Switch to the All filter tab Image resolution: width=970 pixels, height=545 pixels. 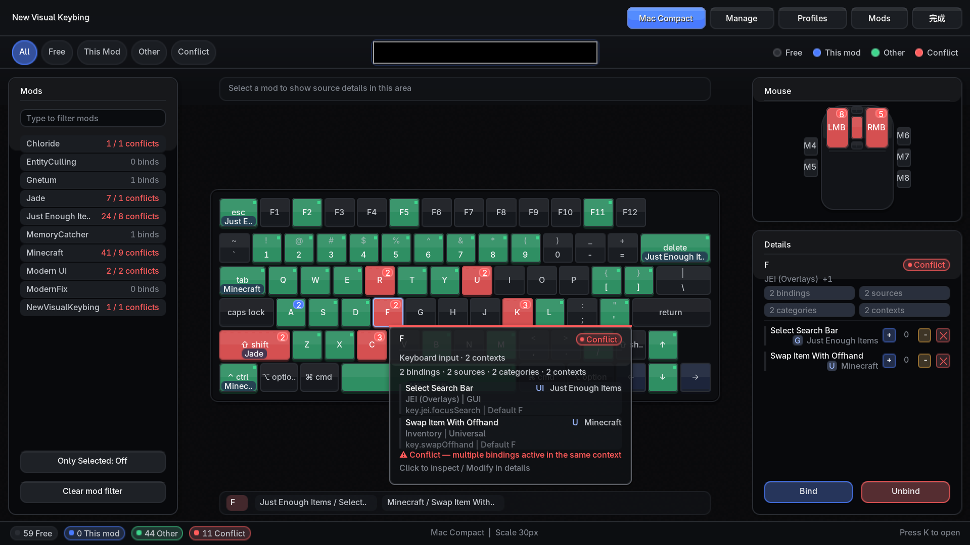tap(25, 52)
